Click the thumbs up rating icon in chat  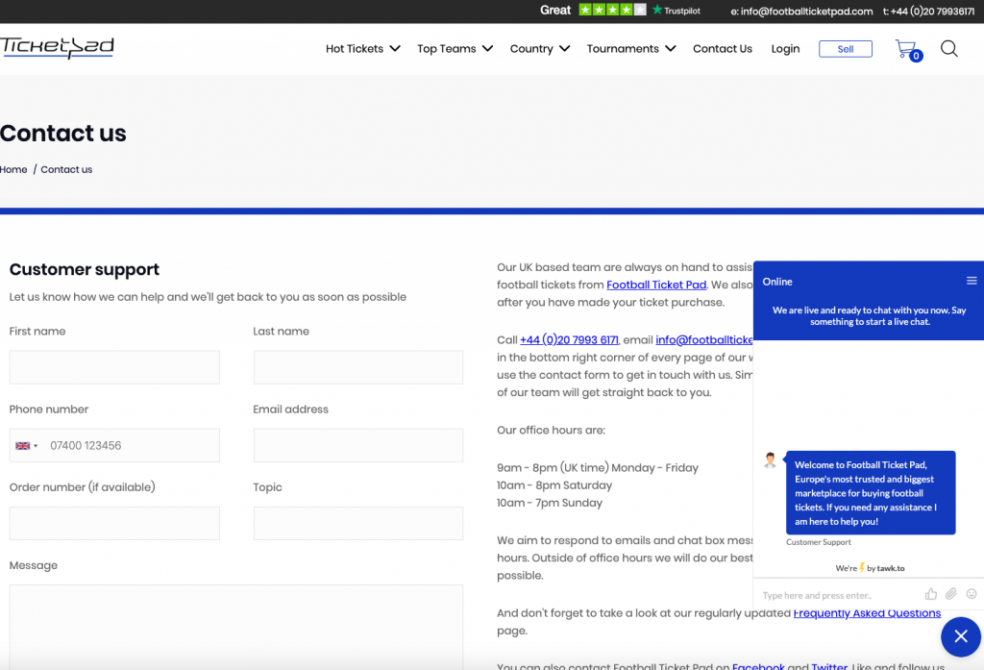tap(930, 594)
